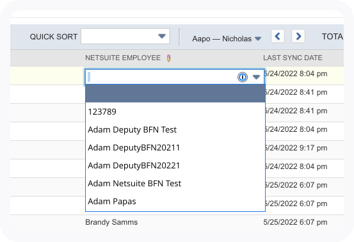This screenshot has width=354, height=242.
Task: Go to next page of results
Action: pyautogui.click(x=298, y=36)
